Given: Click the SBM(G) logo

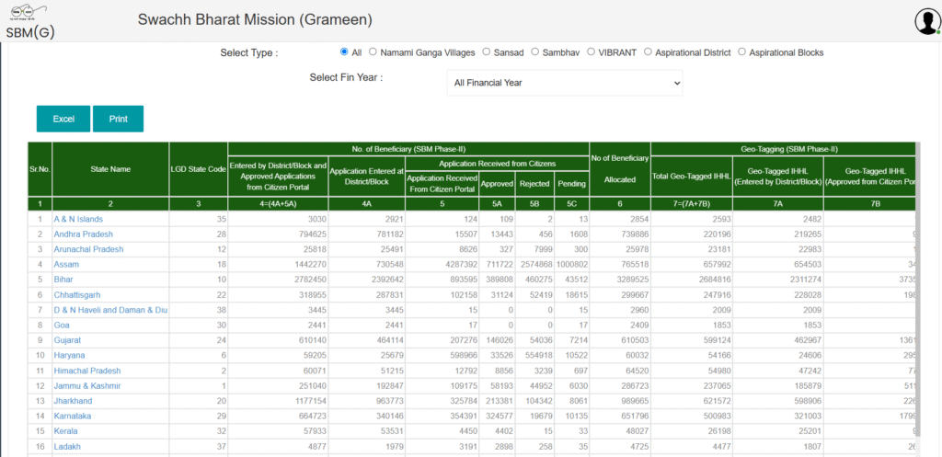Looking at the screenshot, I should point(30,21).
